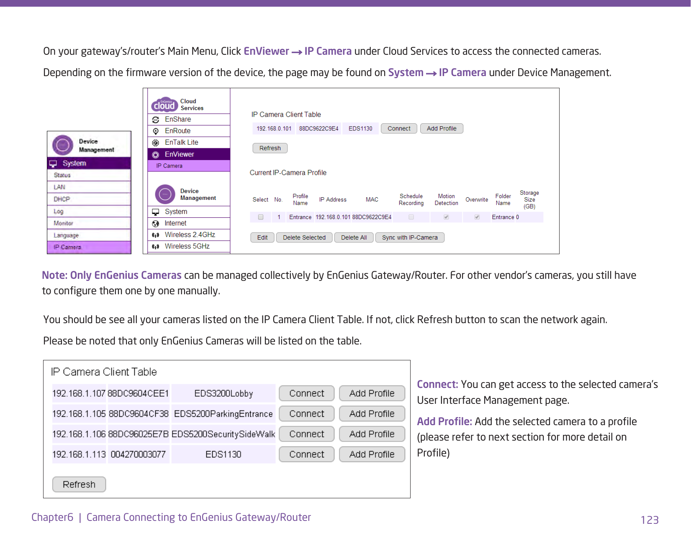Add Profile for EDS5200ParkingEntrance camera

click(x=372, y=414)
